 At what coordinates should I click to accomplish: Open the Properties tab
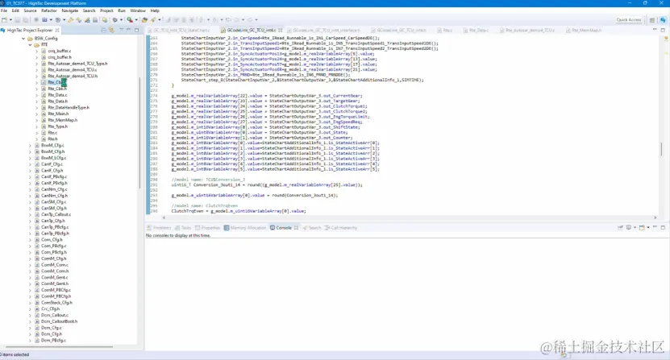click(207, 228)
